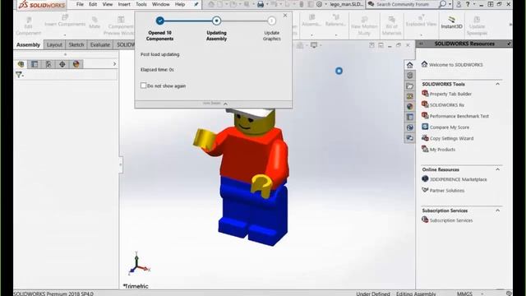526x296 pixels.
Task: Pin the menu bar with pushpin icon
Action: tap(196, 4)
